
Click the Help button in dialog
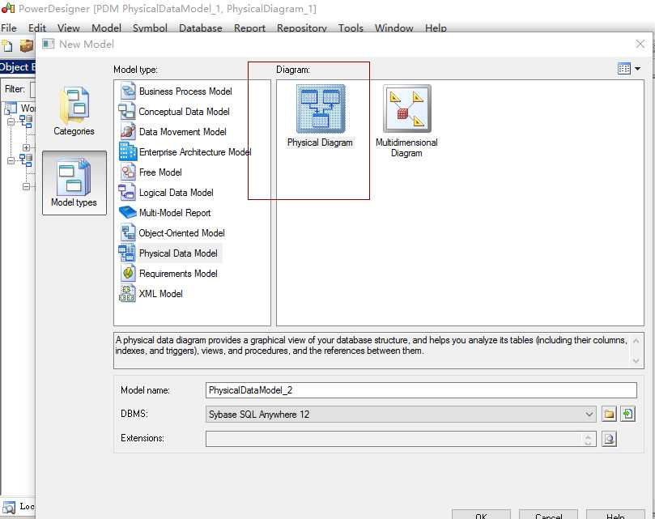tap(615, 515)
